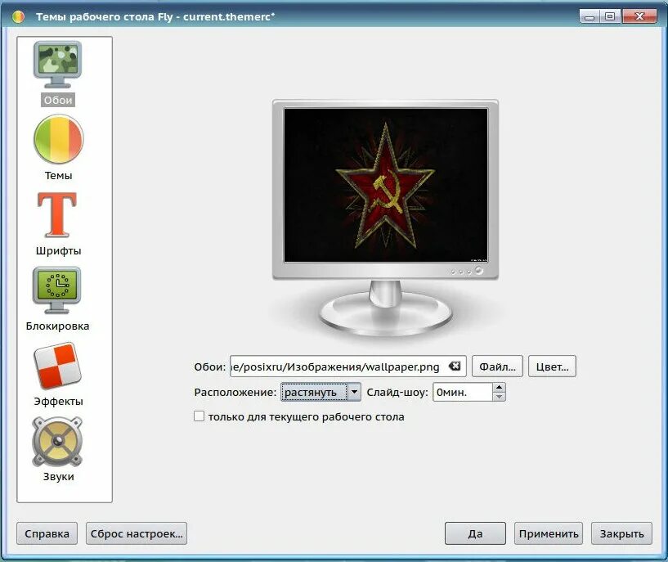Increase the Слайд-шоу minutes with up arrow

click(499, 387)
